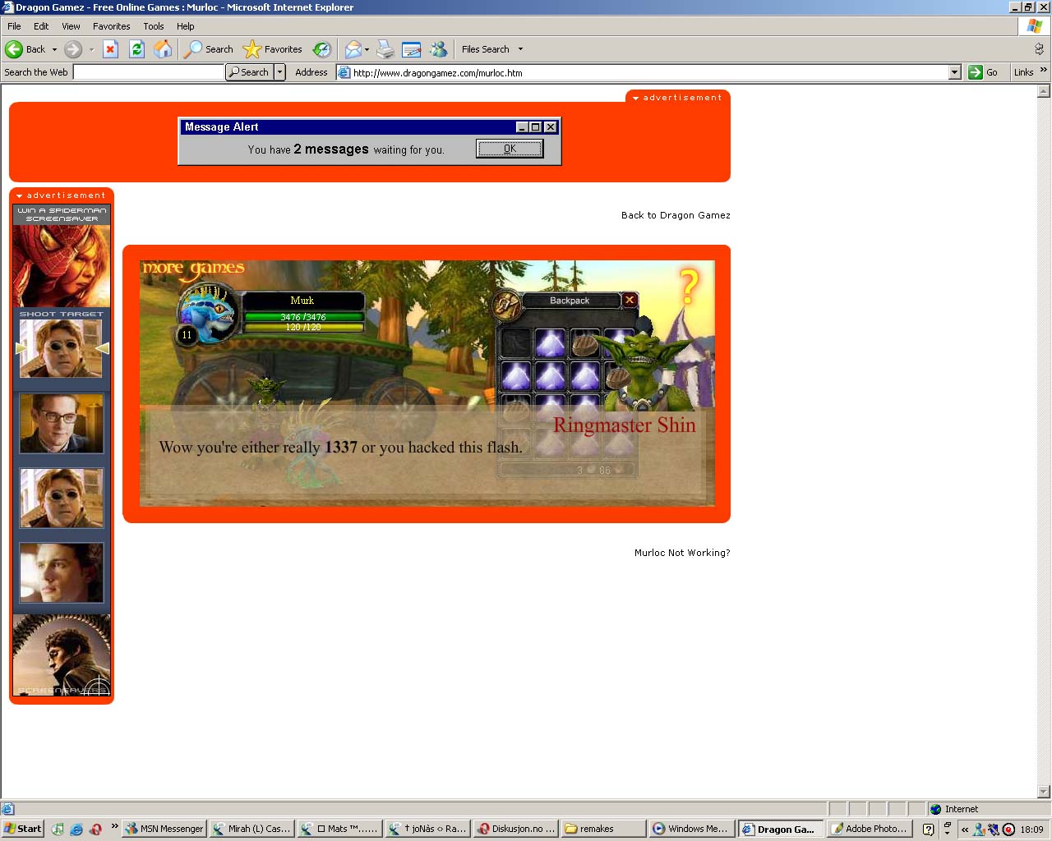This screenshot has width=1052, height=841.
Task: Close the Backpack panel with red X
Action: click(x=630, y=300)
